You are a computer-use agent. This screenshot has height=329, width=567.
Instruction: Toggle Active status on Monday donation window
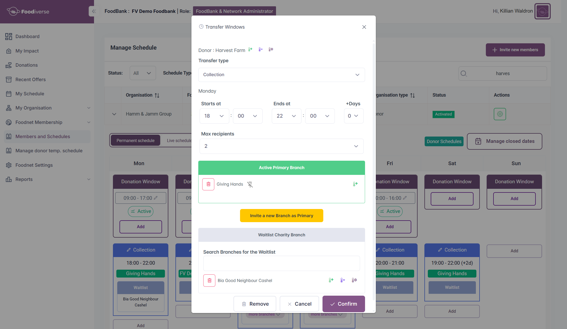(141, 211)
